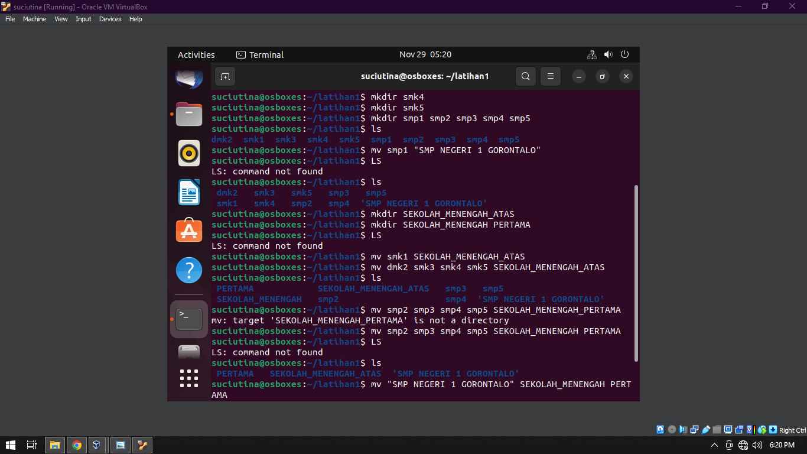Viewport: 807px width, 454px height.
Task: Click the VirtualBox USB status icon
Action: [705, 430]
